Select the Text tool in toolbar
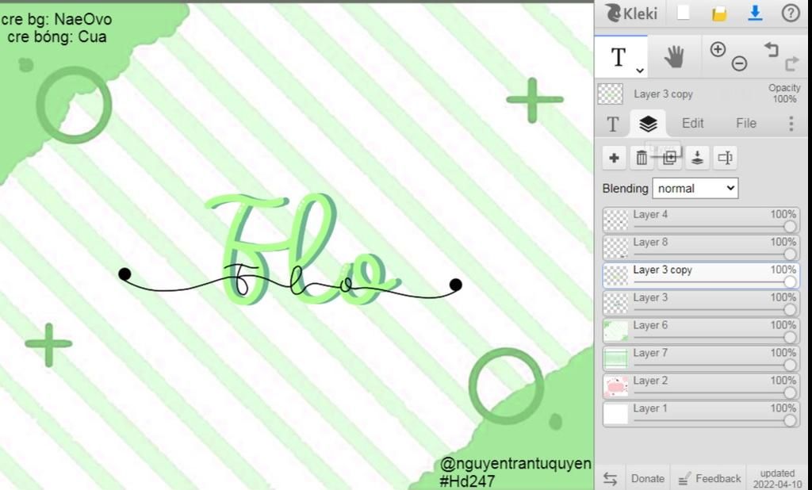The height and width of the screenshot is (490, 812). coord(619,57)
